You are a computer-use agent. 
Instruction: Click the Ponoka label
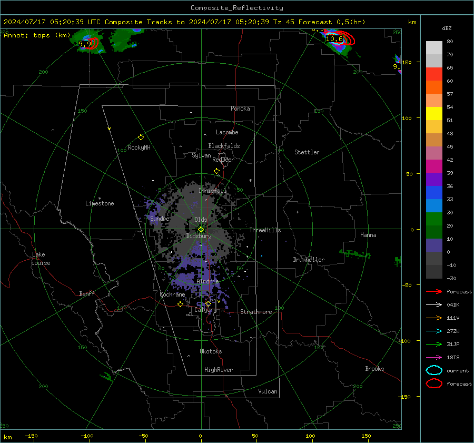click(240, 109)
